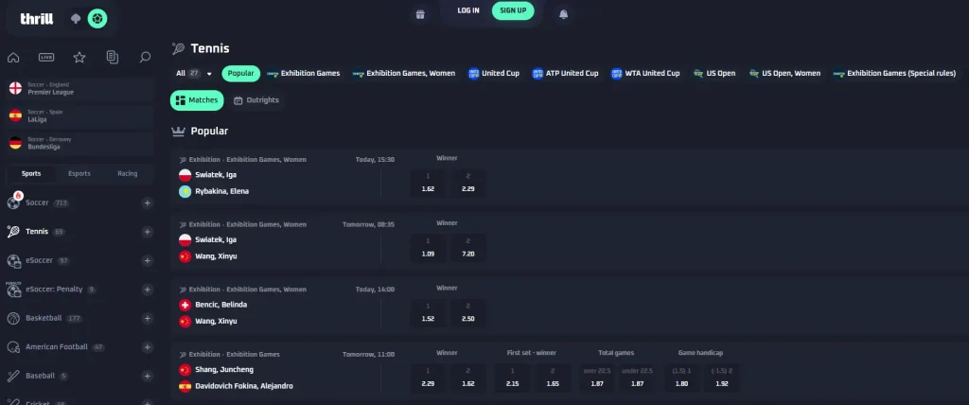Screen dimensions: 969x405
Task: Expand eSoccer with the plus button
Action: (x=147, y=261)
